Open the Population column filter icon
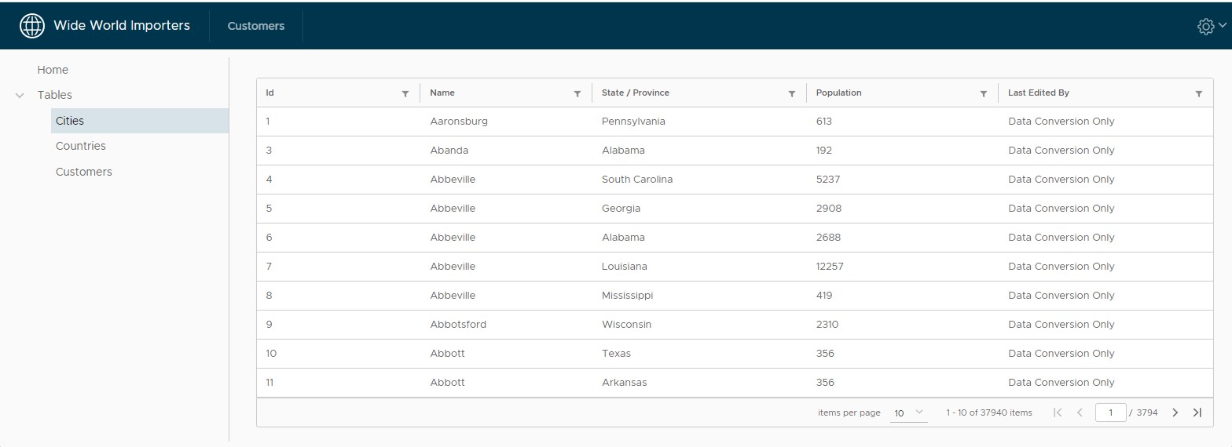Image resolution: width=1232 pixels, height=447 pixels. [984, 93]
